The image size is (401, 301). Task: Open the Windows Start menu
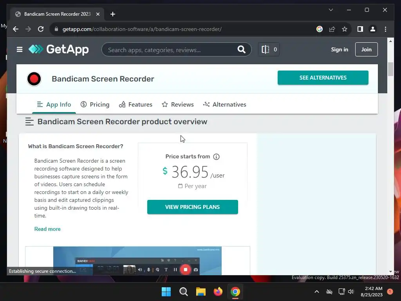point(166,292)
